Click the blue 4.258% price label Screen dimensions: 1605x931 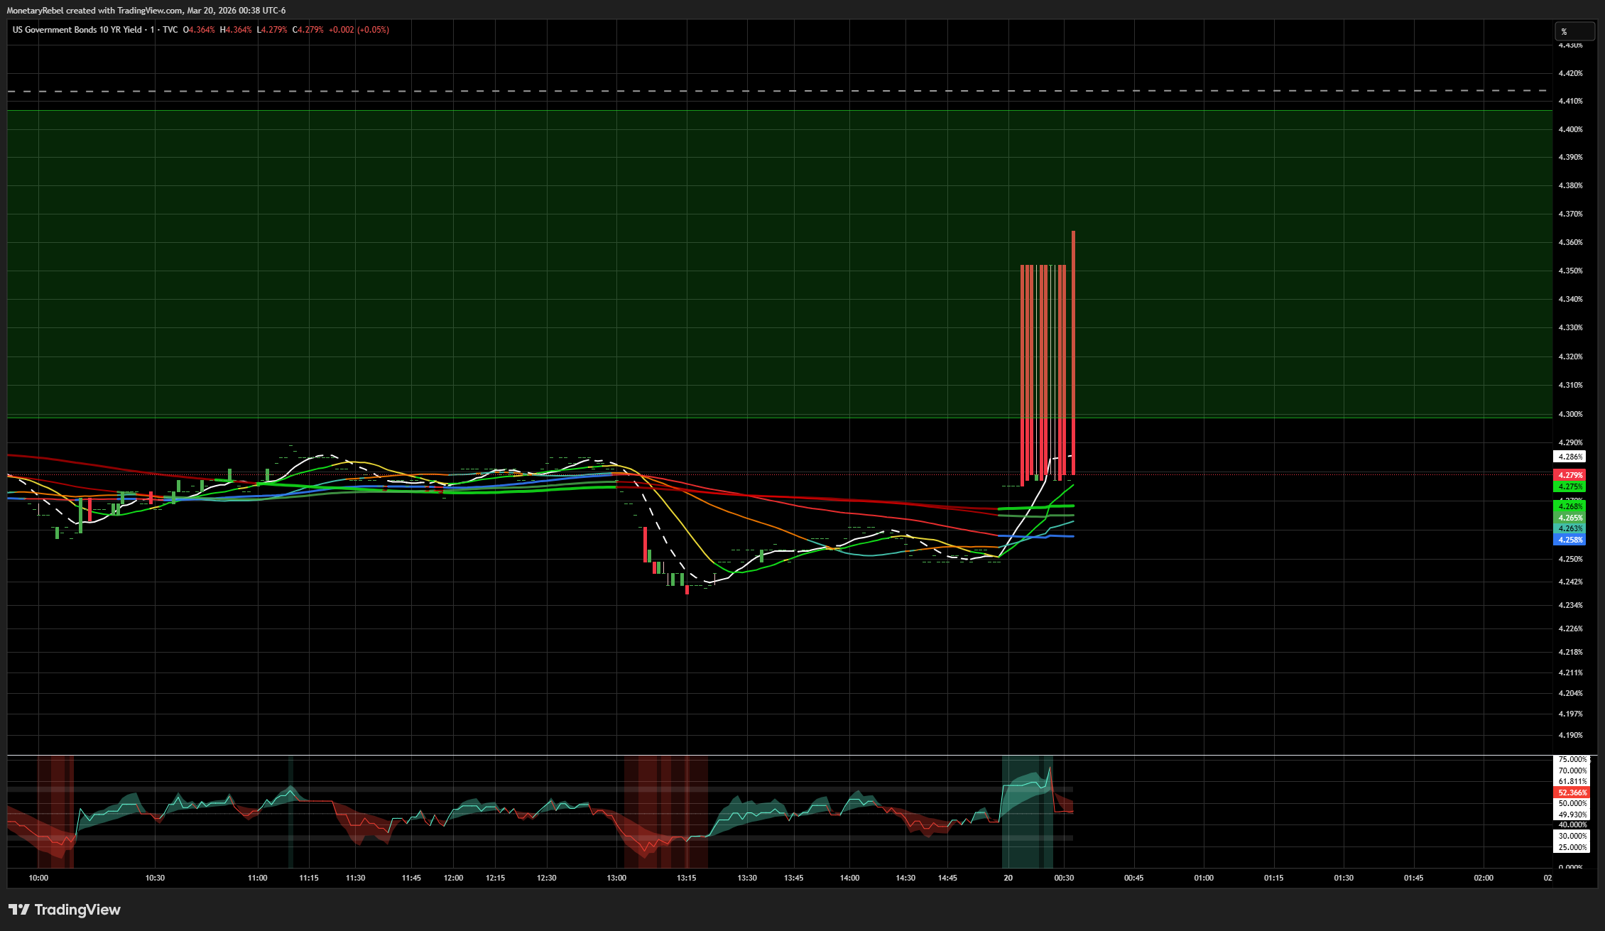click(1569, 540)
